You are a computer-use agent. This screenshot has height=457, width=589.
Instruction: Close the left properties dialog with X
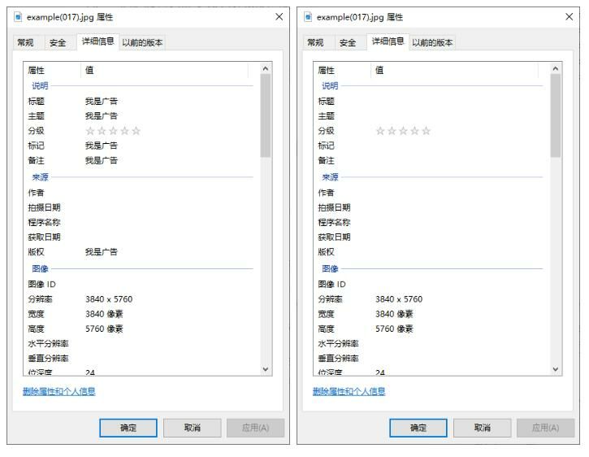click(279, 17)
